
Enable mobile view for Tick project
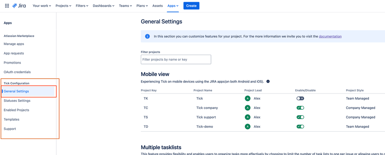click(300, 99)
